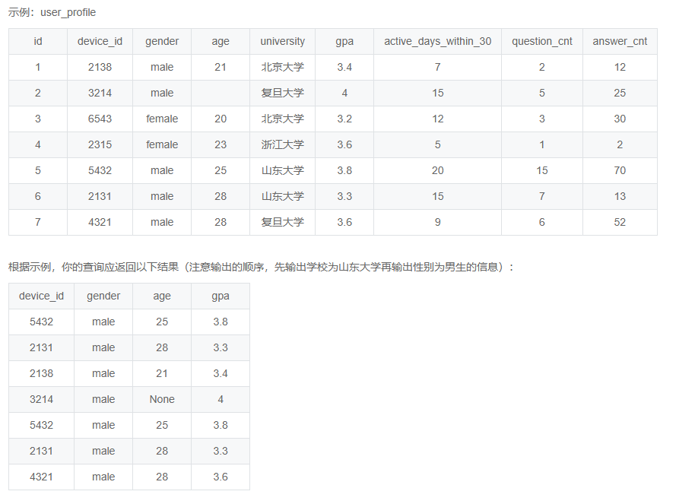Select the 'gender' header of the result table
Screen dimensions: 695x504
103,296
